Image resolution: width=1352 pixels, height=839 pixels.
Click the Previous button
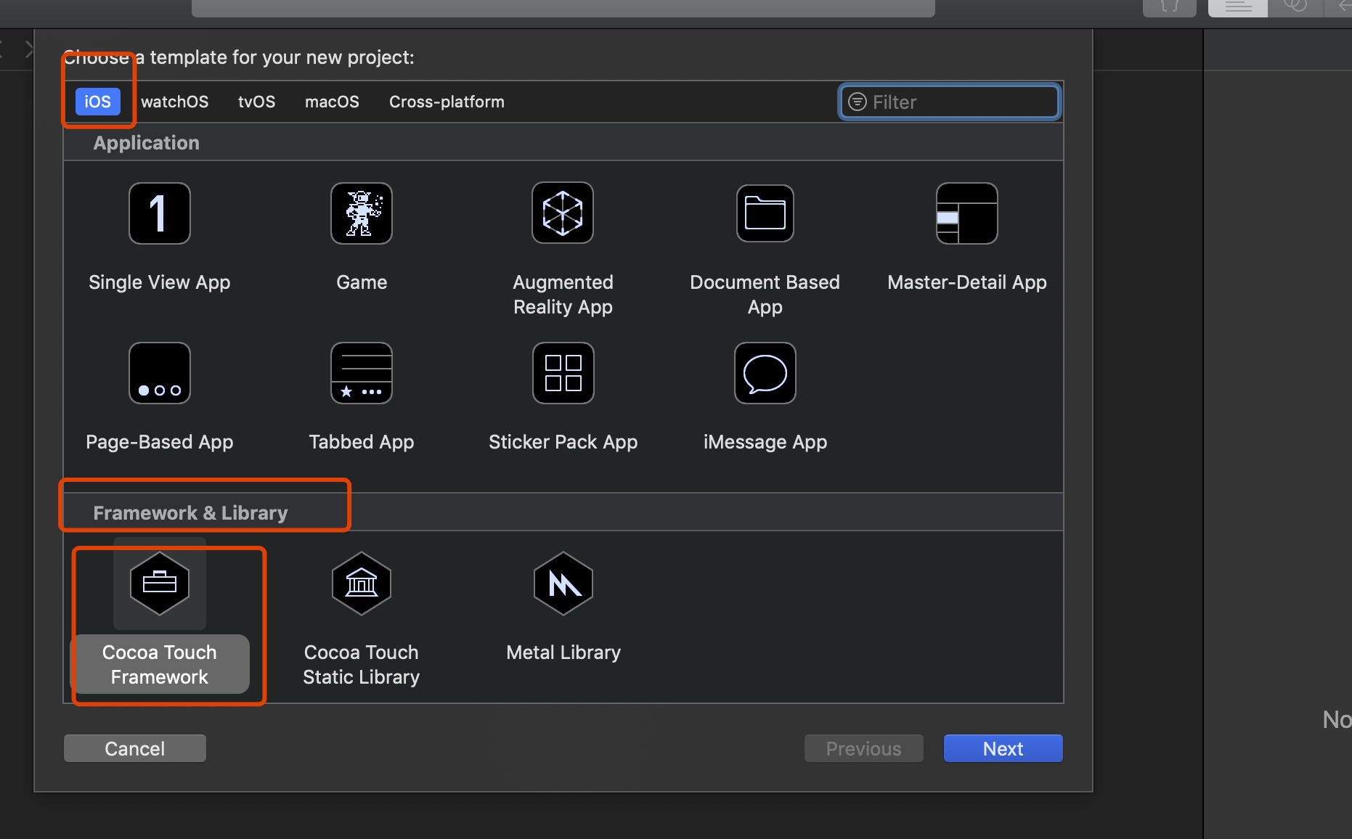tap(864, 748)
